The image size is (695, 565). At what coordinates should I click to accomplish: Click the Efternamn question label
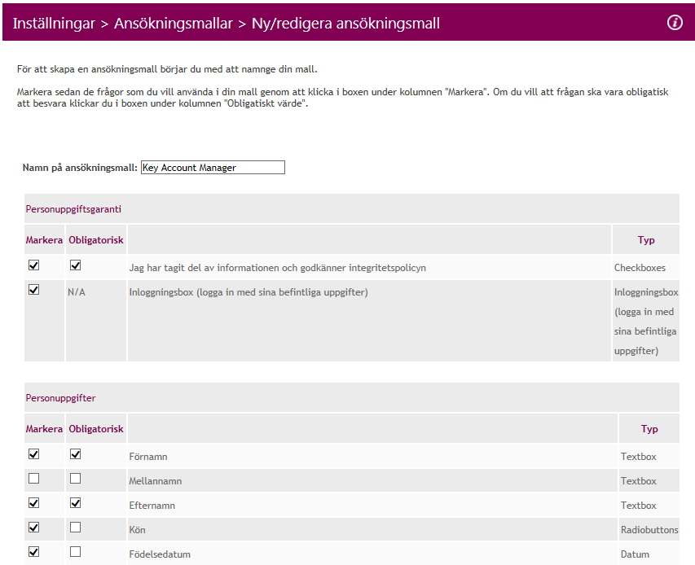click(x=152, y=506)
